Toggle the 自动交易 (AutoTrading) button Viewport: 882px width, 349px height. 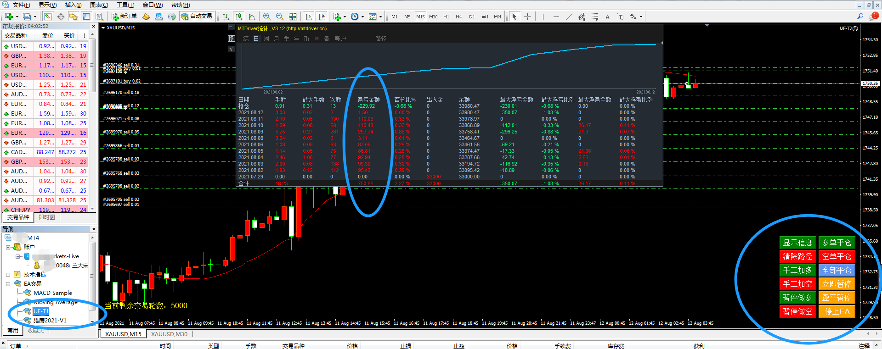pos(197,17)
